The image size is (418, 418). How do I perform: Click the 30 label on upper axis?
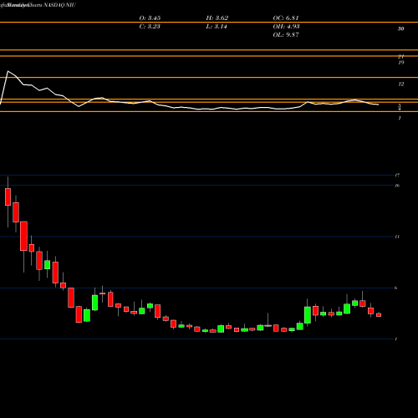tap(400, 28)
